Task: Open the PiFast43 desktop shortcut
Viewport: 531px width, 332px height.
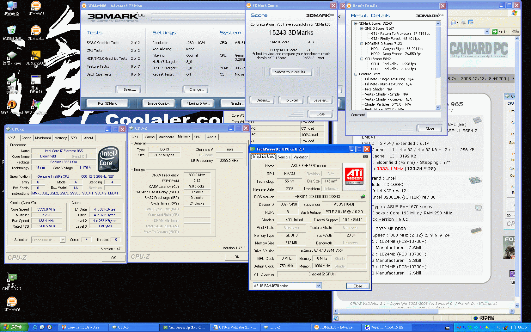Action: tap(36, 84)
